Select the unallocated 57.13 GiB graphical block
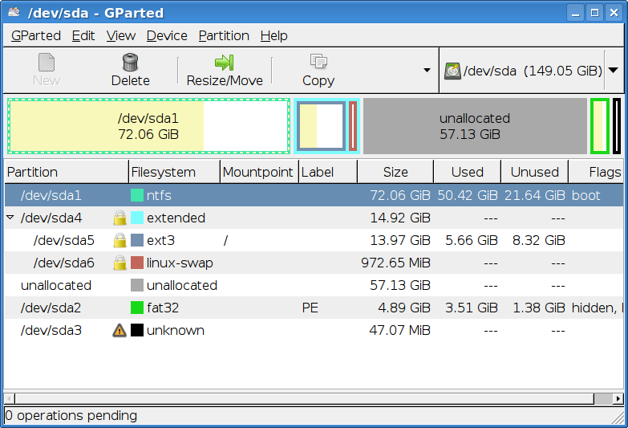This screenshot has width=628, height=428. [475, 126]
